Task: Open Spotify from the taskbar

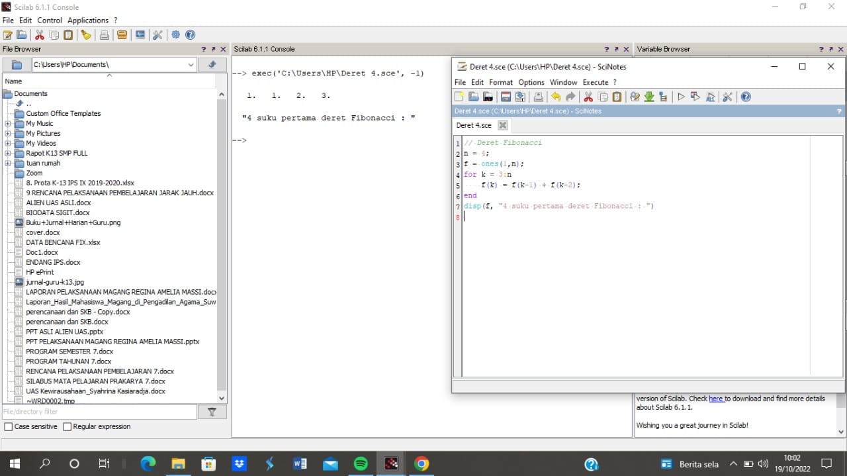Action: [x=361, y=464]
